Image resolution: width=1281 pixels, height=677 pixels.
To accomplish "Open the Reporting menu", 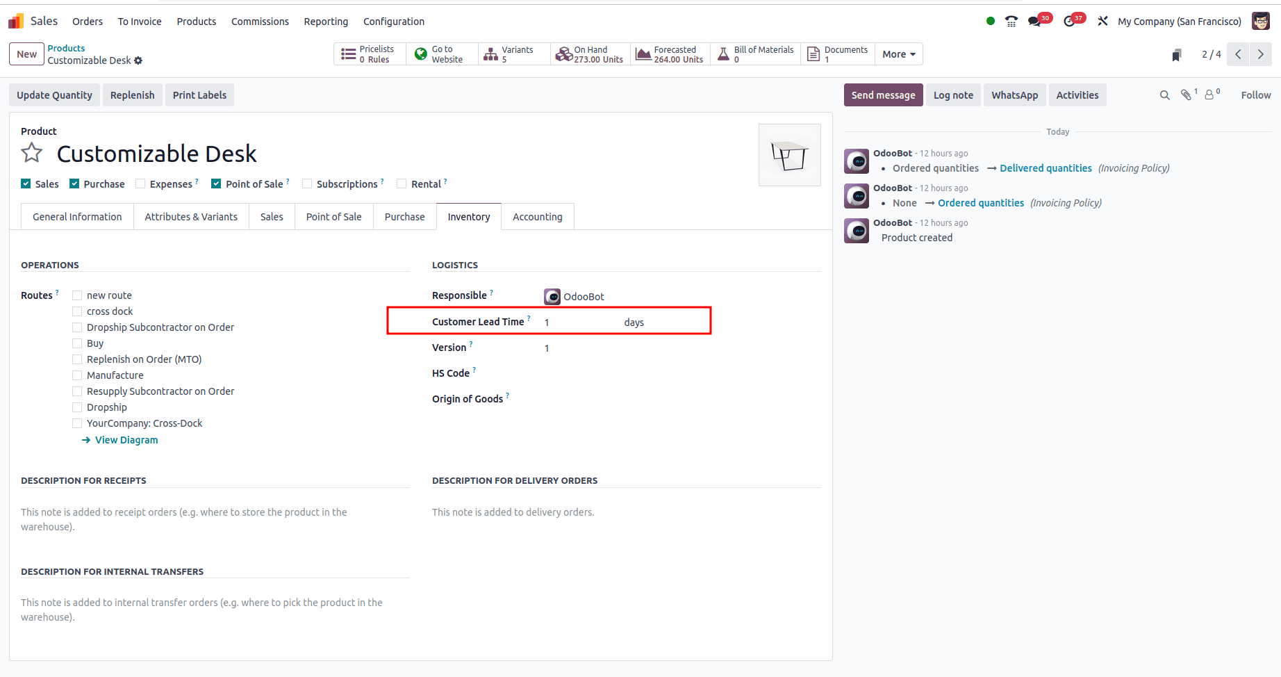I will (x=326, y=22).
